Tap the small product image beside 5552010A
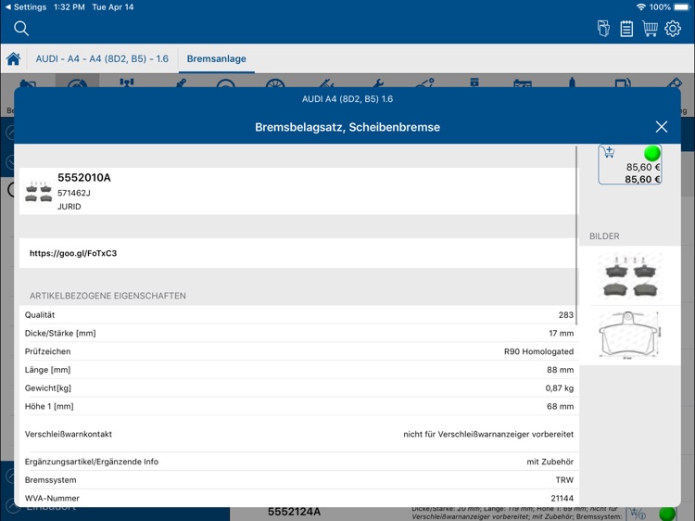 coord(39,191)
